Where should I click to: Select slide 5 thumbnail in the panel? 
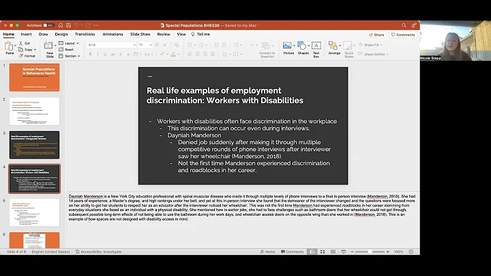click(x=34, y=212)
